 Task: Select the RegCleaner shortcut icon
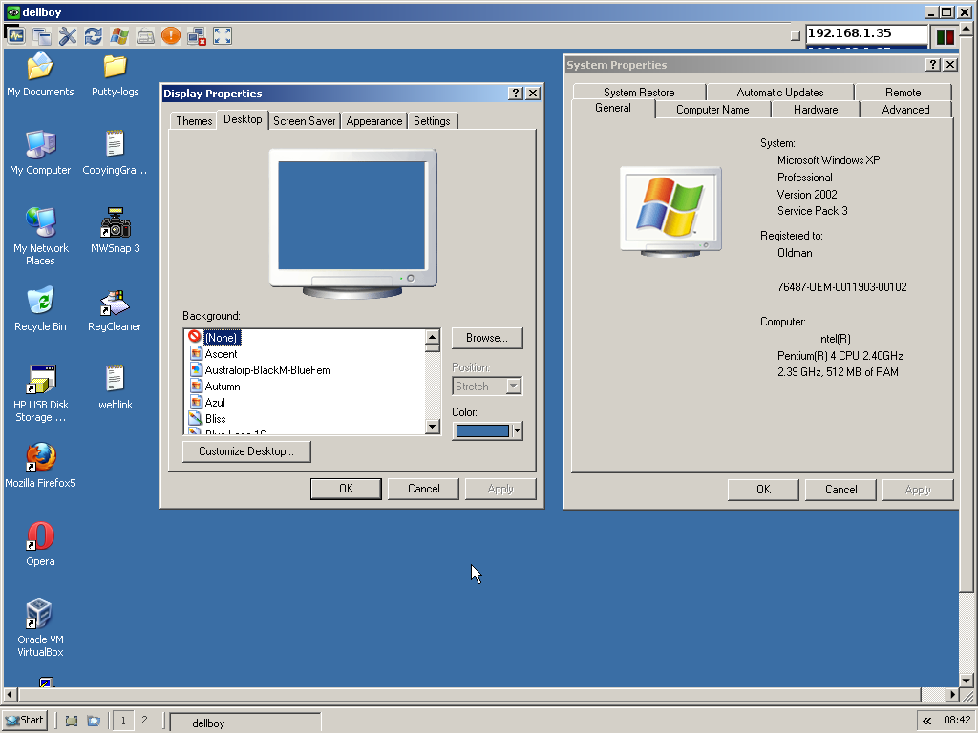115,309
